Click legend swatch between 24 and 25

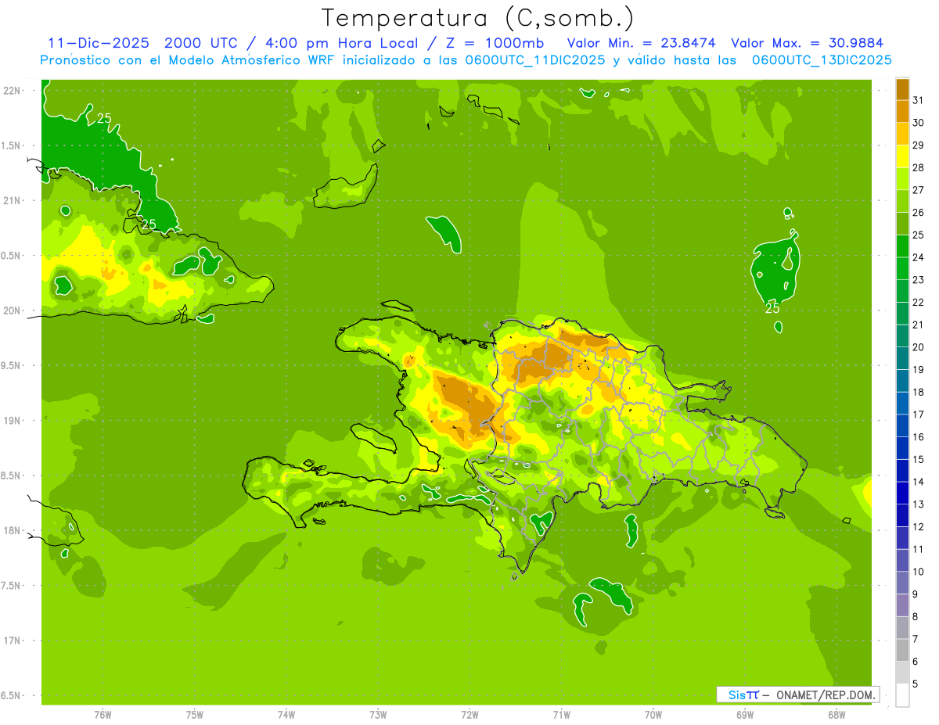(902, 246)
